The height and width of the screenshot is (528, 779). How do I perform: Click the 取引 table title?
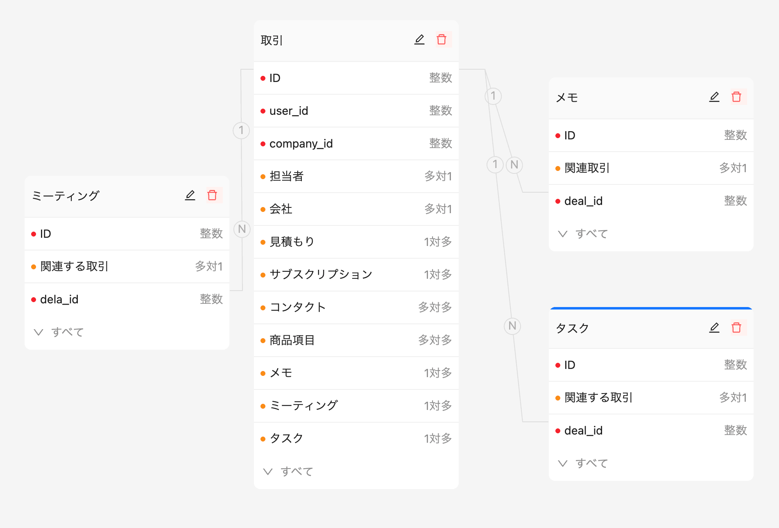[272, 40]
